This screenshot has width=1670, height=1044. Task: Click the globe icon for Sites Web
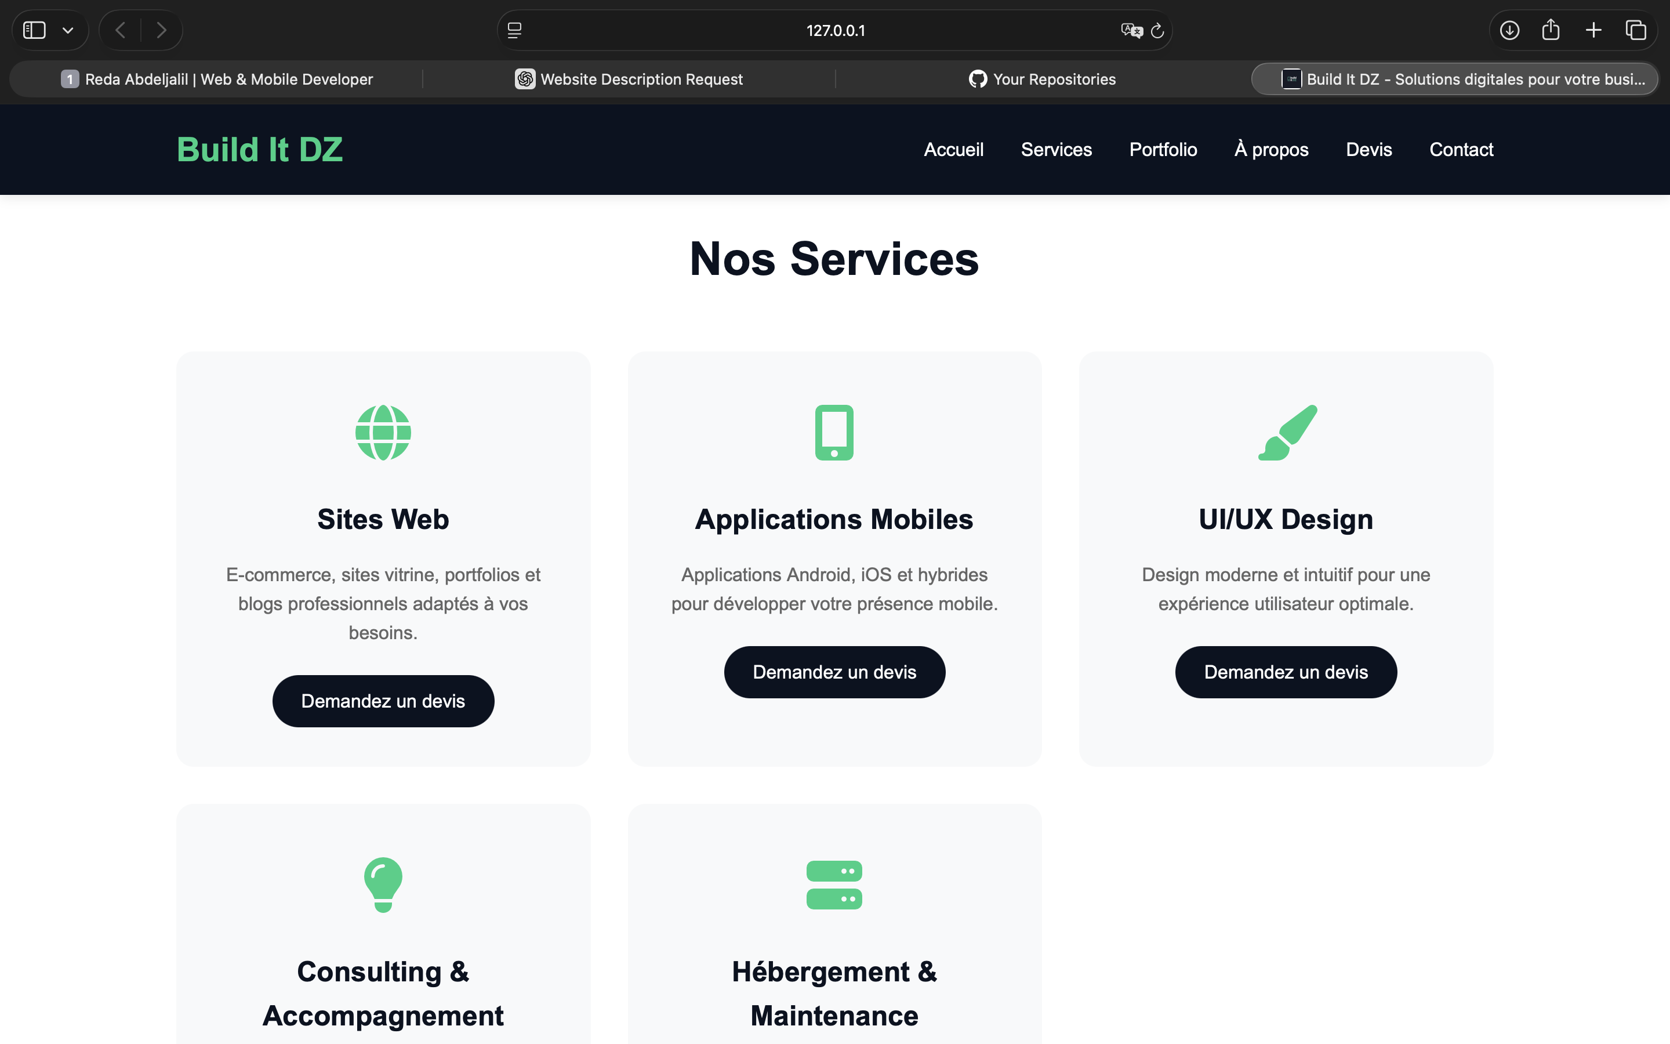tap(383, 433)
